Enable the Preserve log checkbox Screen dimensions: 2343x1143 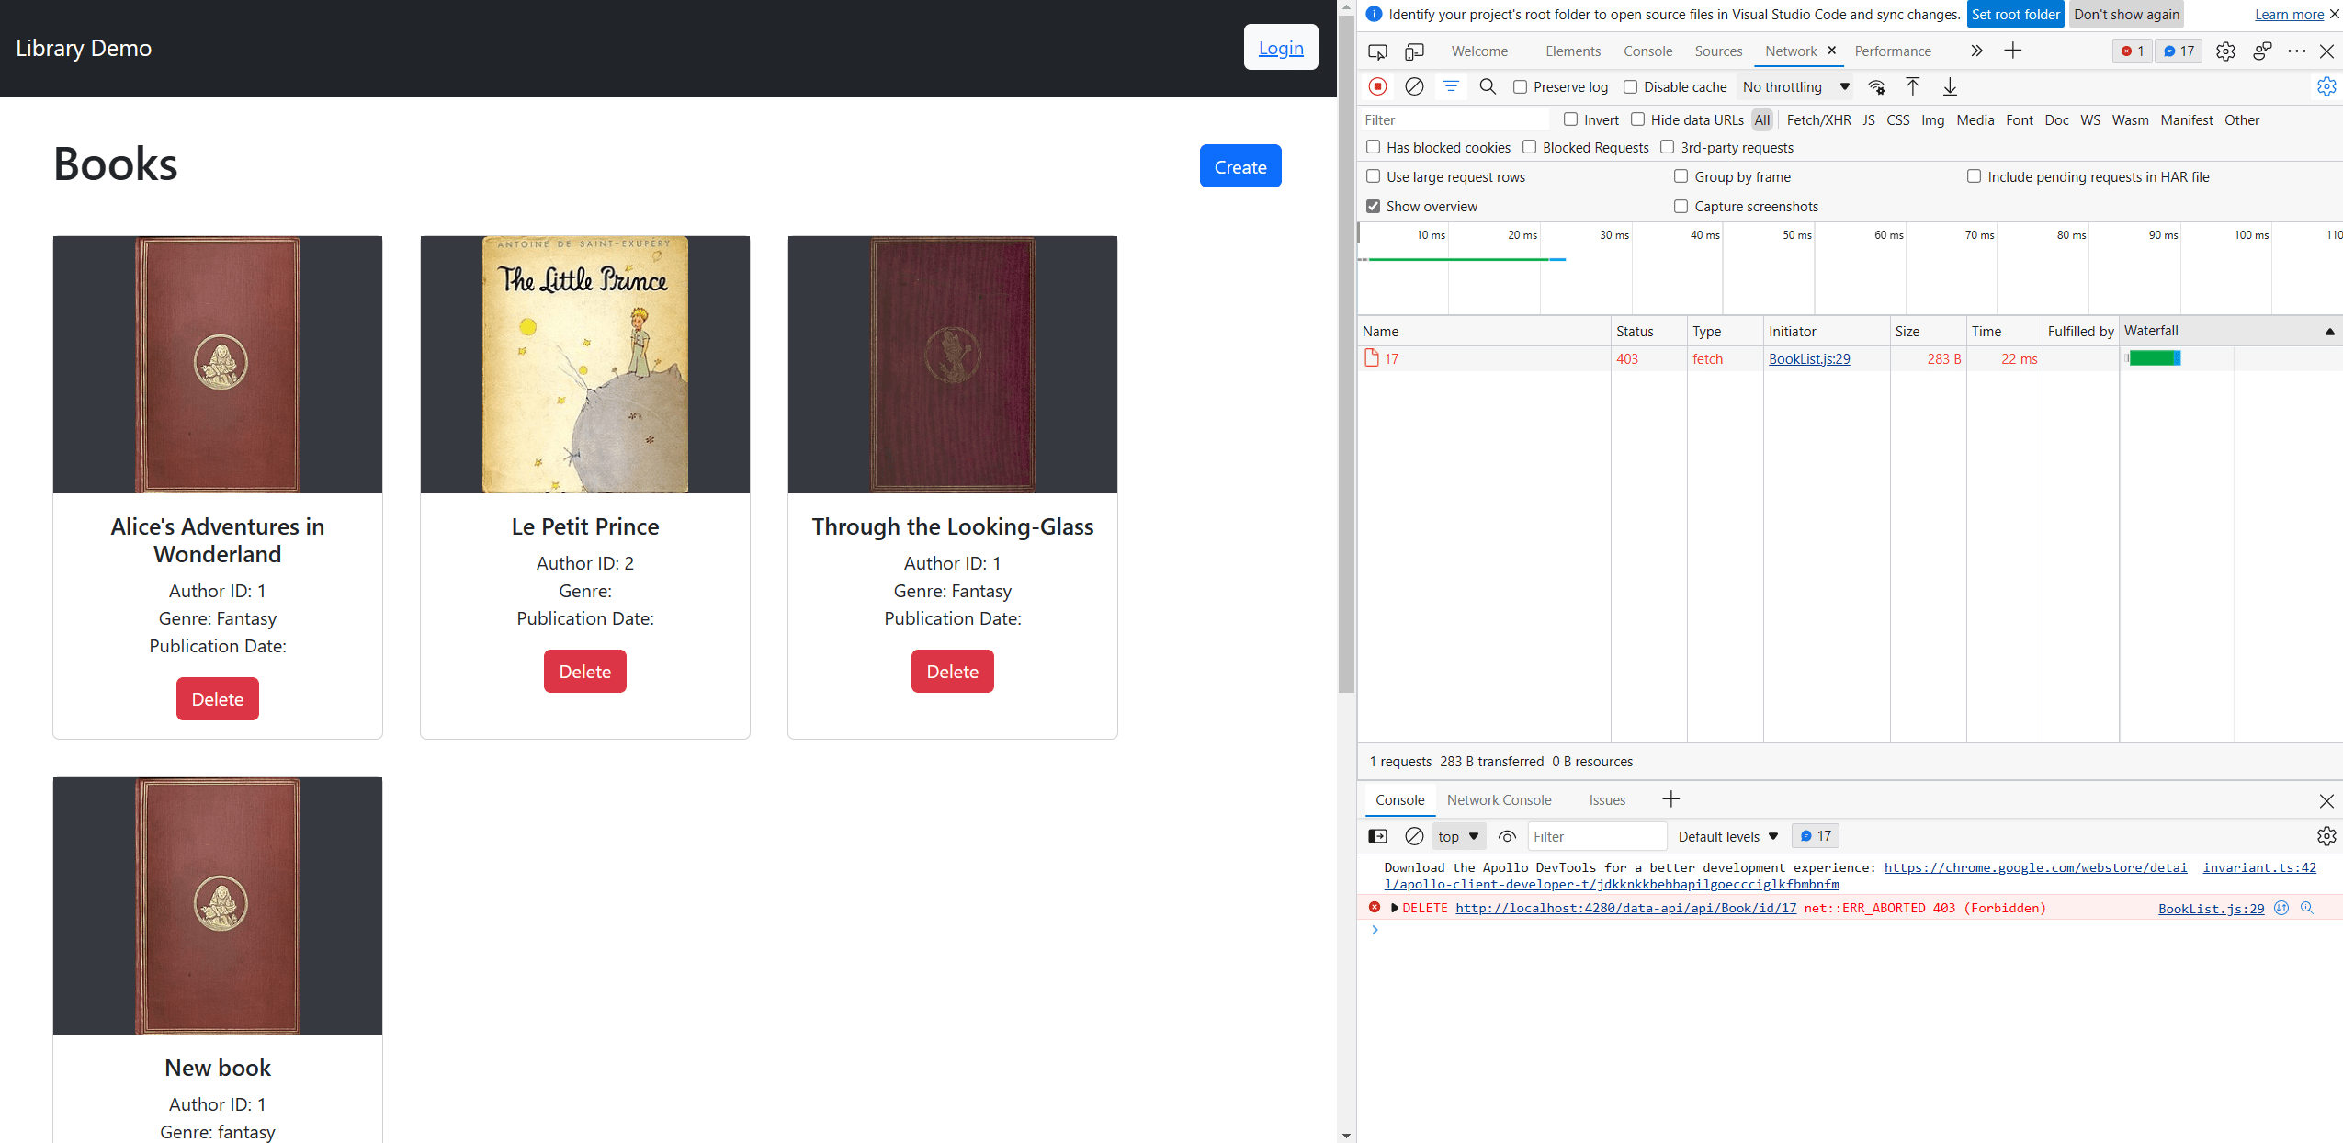click(x=1519, y=86)
